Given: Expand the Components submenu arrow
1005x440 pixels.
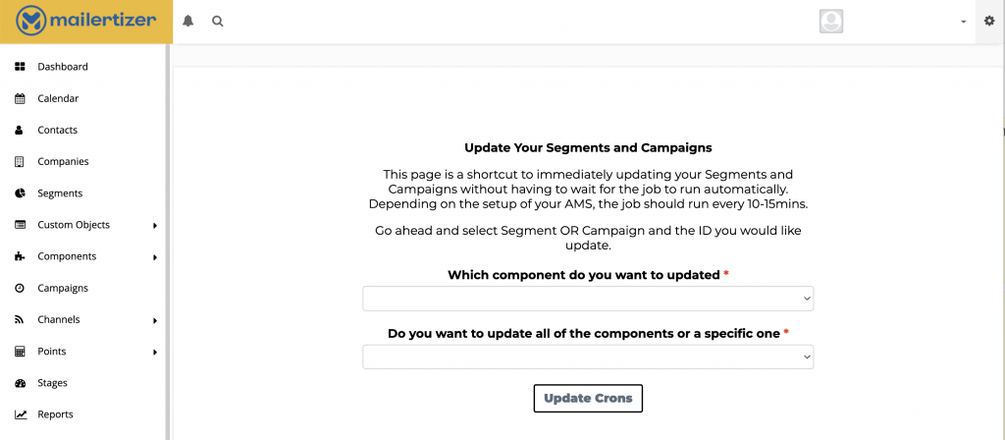Looking at the screenshot, I should click(155, 257).
